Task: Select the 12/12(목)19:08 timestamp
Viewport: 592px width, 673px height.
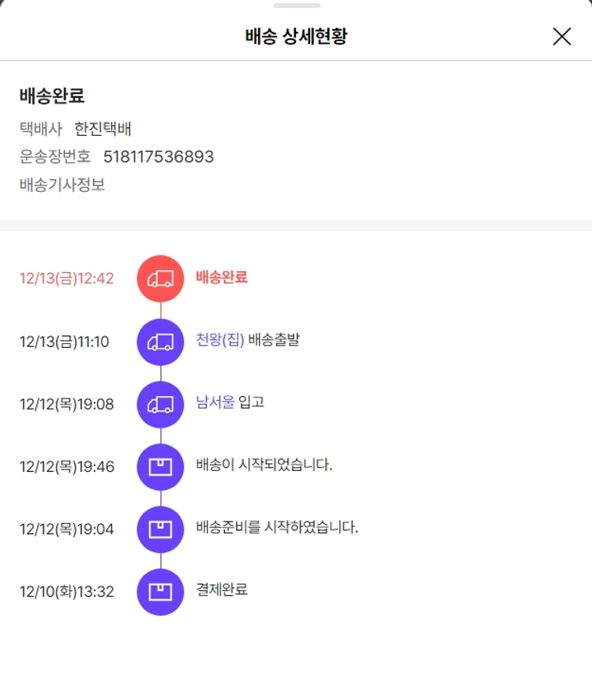Action: [x=67, y=405]
